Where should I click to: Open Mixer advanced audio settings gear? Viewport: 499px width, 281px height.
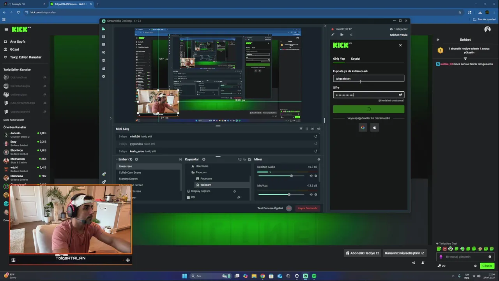click(x=319, y=159)
